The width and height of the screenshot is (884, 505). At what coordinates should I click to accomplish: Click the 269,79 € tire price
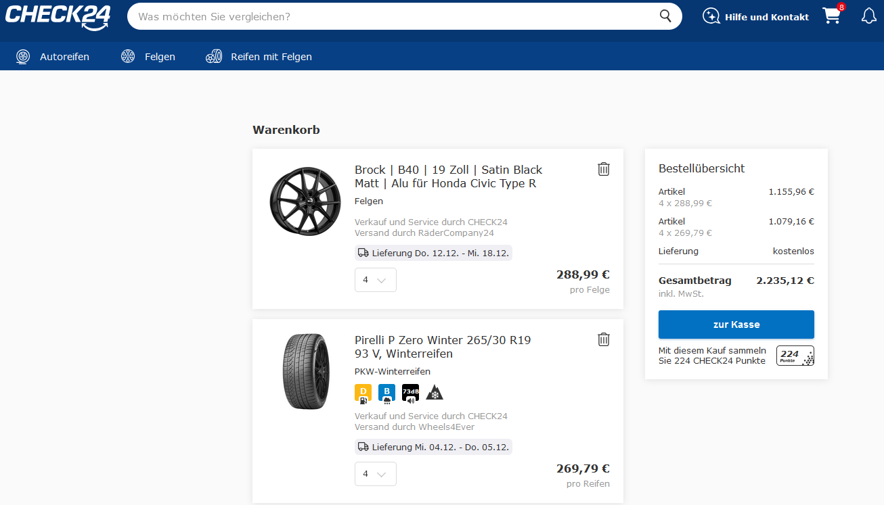[583, 468]
